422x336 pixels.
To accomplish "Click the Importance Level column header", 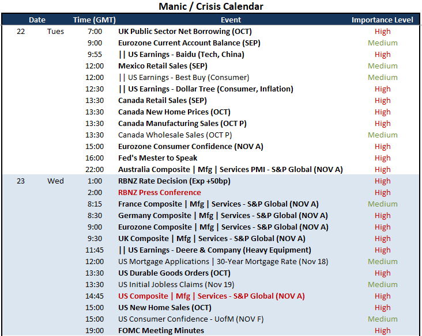I will click(382, 20).
